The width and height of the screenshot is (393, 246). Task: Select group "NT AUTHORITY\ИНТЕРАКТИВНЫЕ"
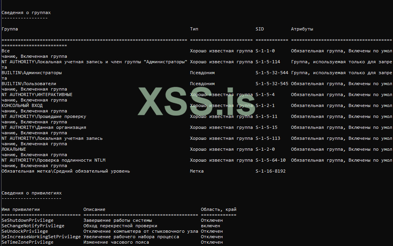37,94
